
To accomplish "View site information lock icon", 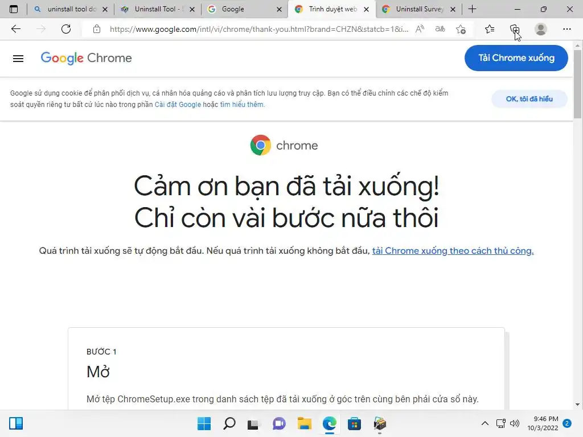I will click(x=97, y=29).
